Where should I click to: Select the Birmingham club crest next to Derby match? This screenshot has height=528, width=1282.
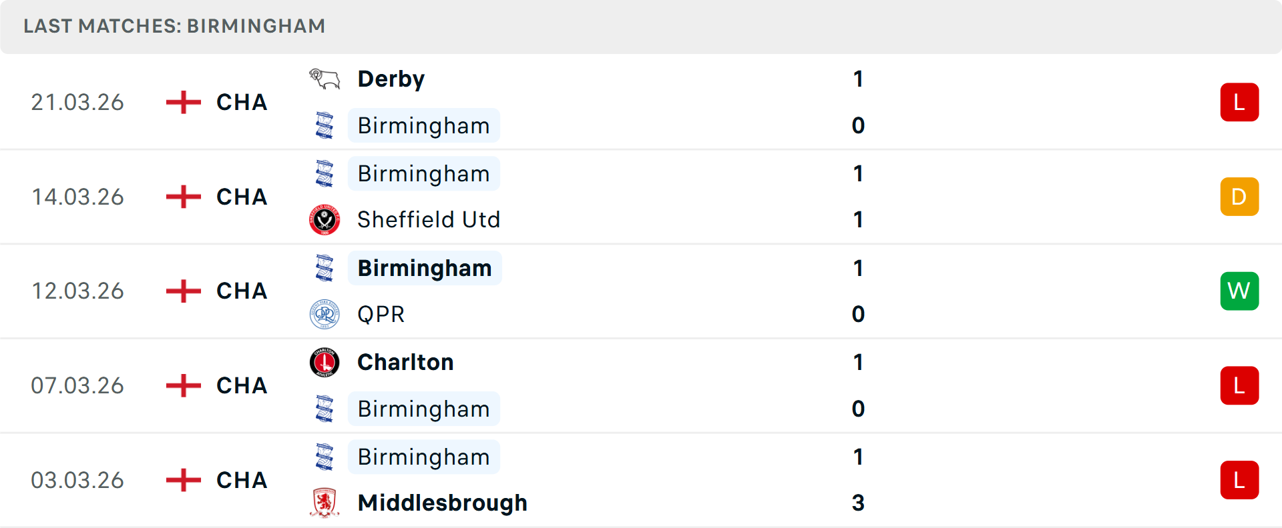[x=324, y=125]
